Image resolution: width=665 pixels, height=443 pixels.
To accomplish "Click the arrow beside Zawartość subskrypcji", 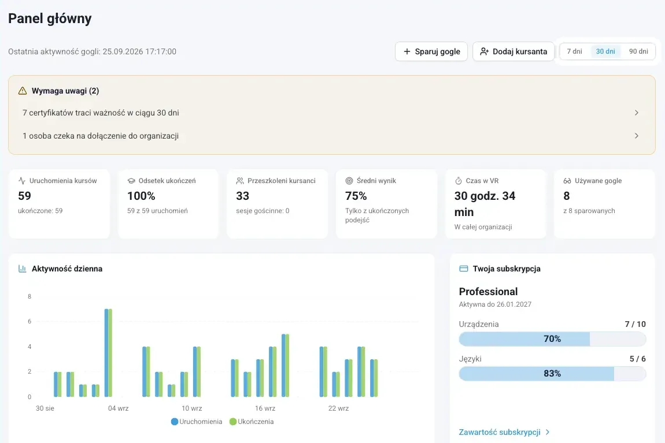I will [x=548, y=432].
